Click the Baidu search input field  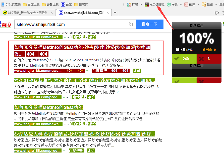point(75,24)
